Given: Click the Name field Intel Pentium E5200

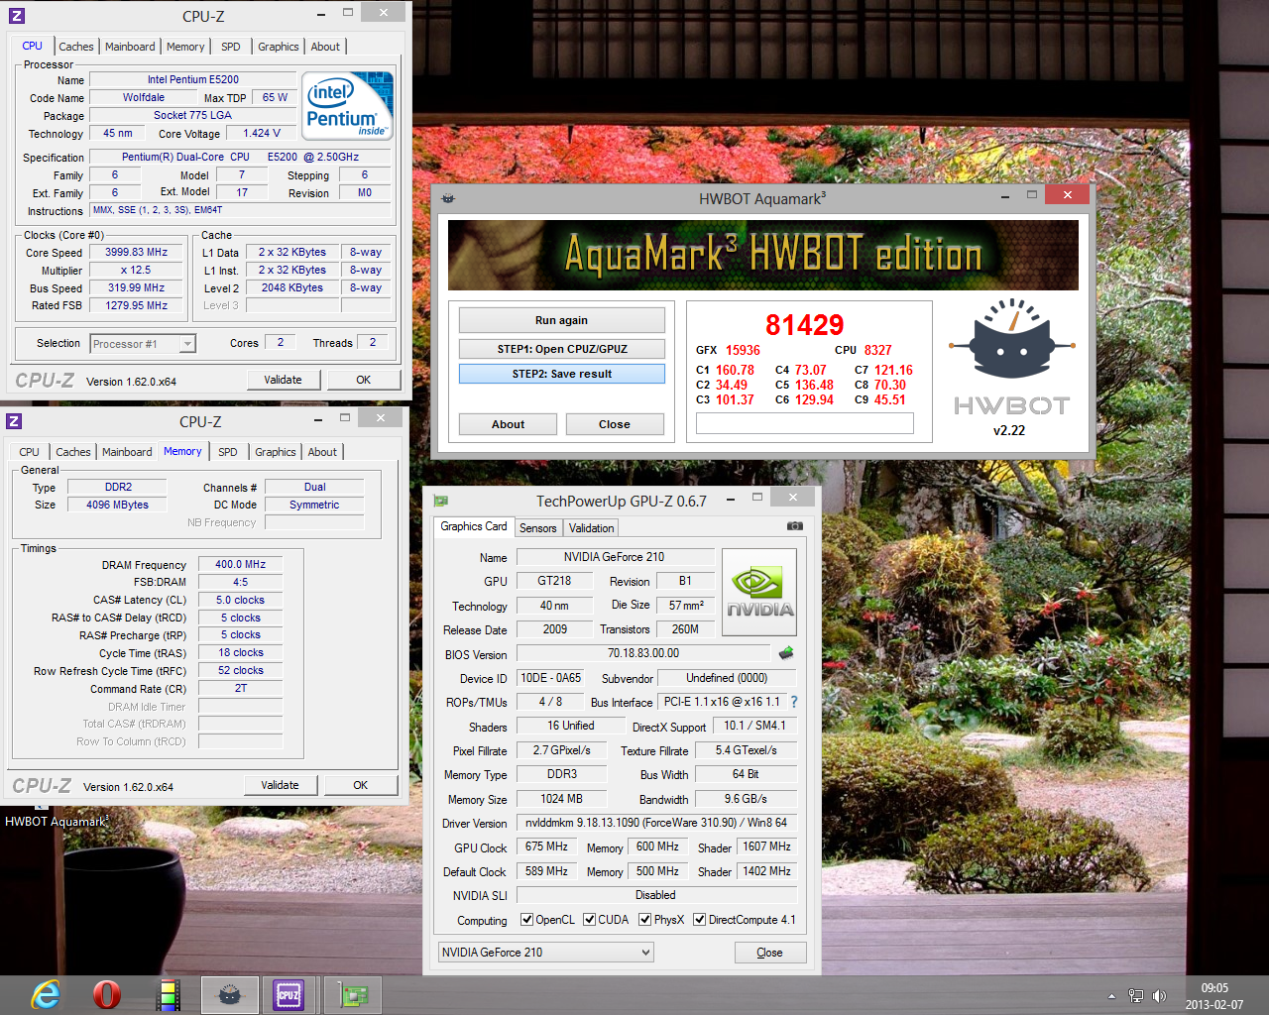Looking at the screenshot, I should 192,79.
